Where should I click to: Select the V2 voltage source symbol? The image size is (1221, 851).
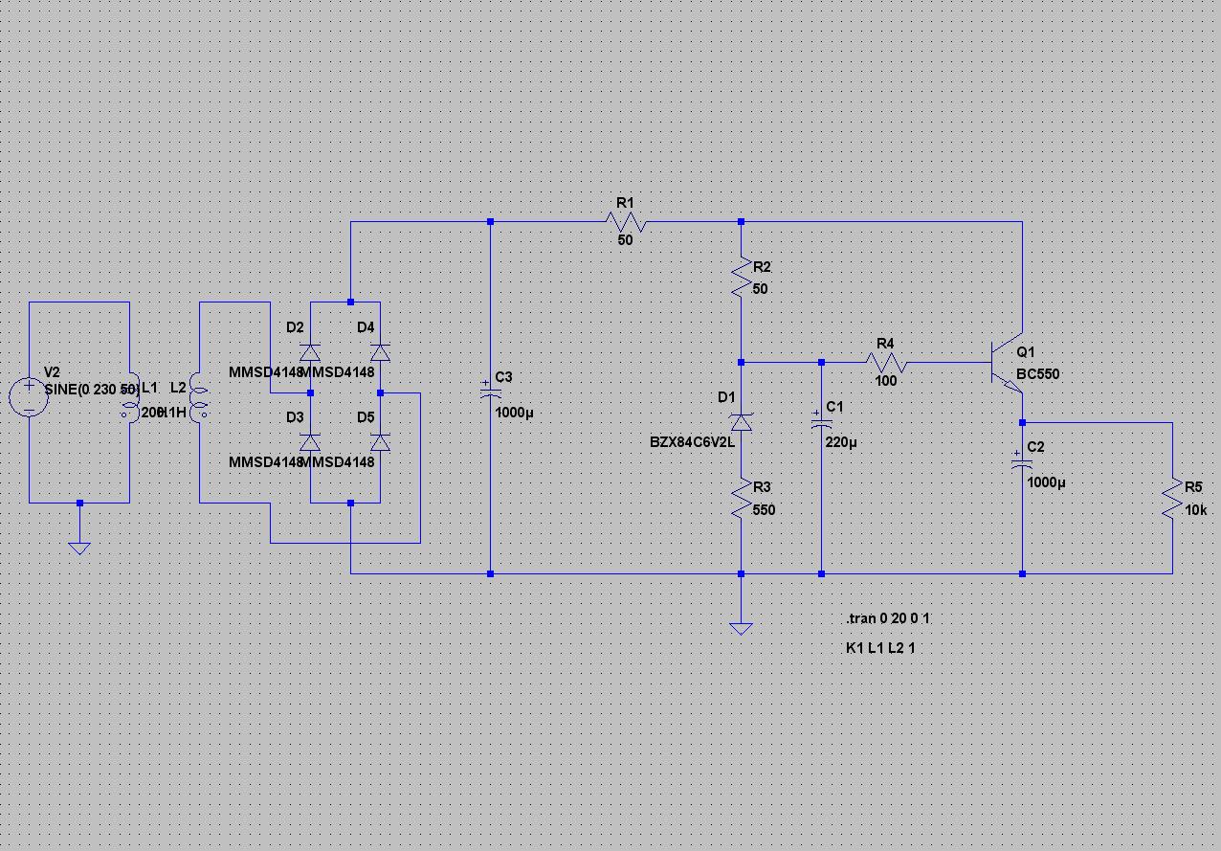coord(29,397)
